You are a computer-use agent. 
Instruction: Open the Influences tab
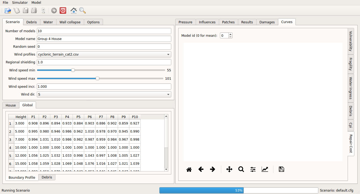pos(207,22)
